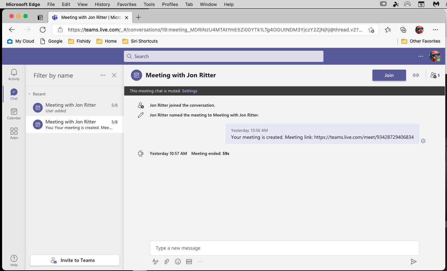Open Help at the sidebar bottom
This screenshot has width=447, height=271.
tap(14, 261)
